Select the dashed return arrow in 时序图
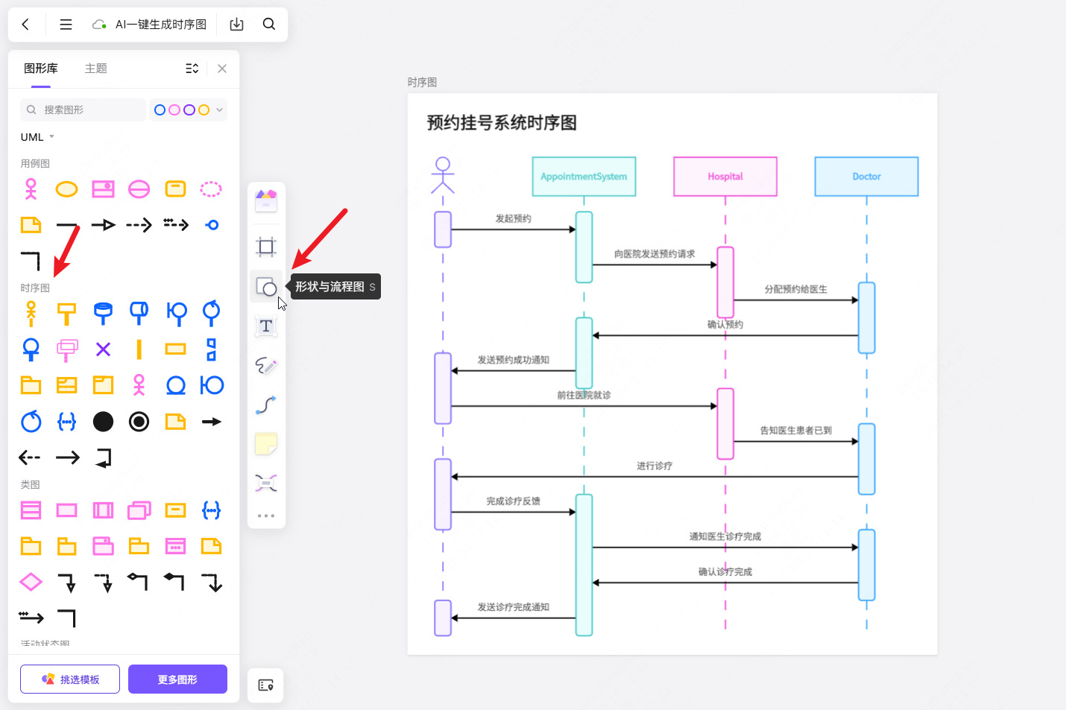 (x=30, y=457)
